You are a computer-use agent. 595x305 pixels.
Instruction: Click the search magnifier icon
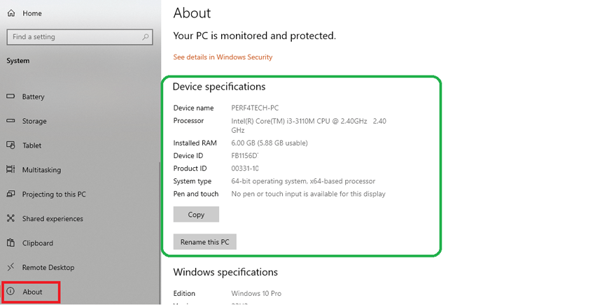tap(146, 37)
